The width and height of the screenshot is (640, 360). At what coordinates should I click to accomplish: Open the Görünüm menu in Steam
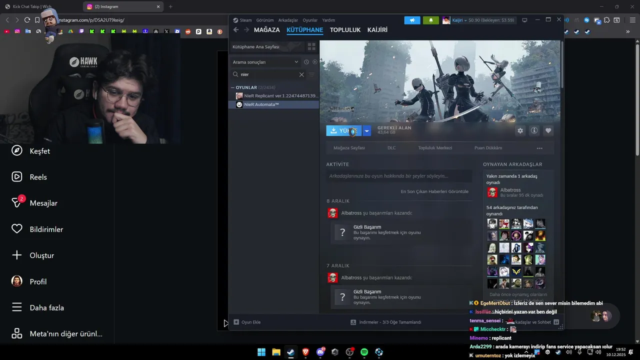264,20
